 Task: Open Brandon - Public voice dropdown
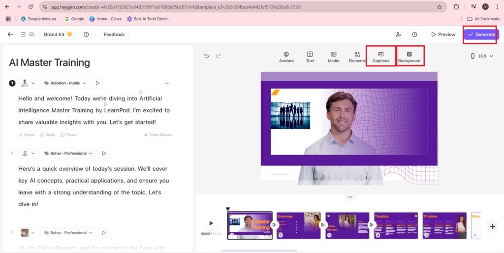click(65, 83)
